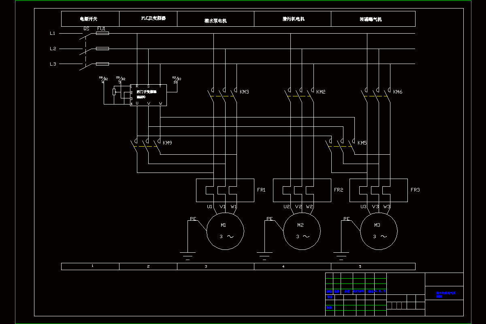
Task: Select the Siemens inverter block
Action: click(x=148, y=95)
